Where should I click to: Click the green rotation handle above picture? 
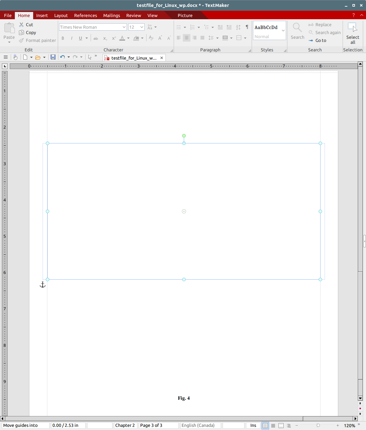[x=184, y=136]
